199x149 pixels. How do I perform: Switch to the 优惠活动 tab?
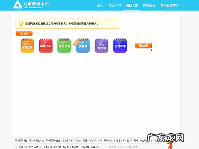[x=114, y=5]
